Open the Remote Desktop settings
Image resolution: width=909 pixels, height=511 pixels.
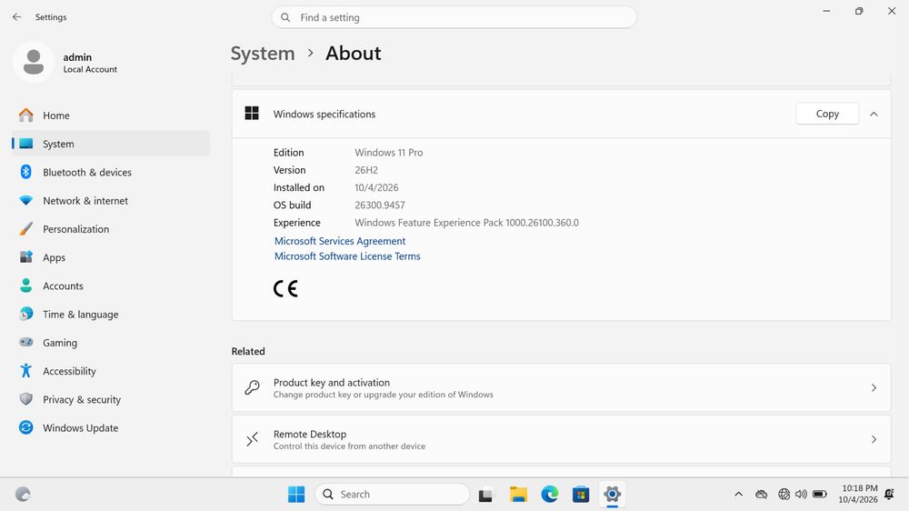(x=561, y=439)
